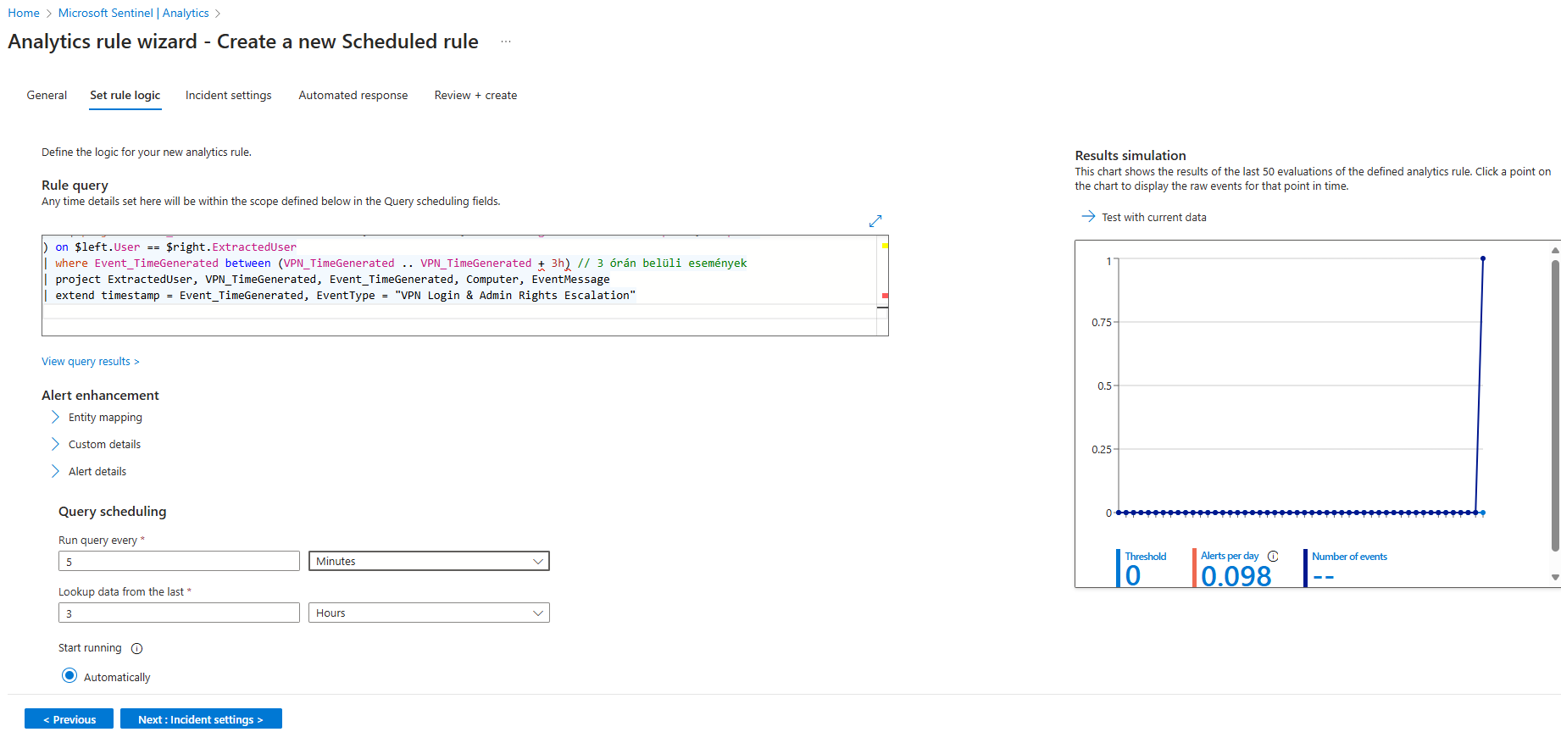
Task: Click the expand query editor icon
Action: [x=875, y=221]
